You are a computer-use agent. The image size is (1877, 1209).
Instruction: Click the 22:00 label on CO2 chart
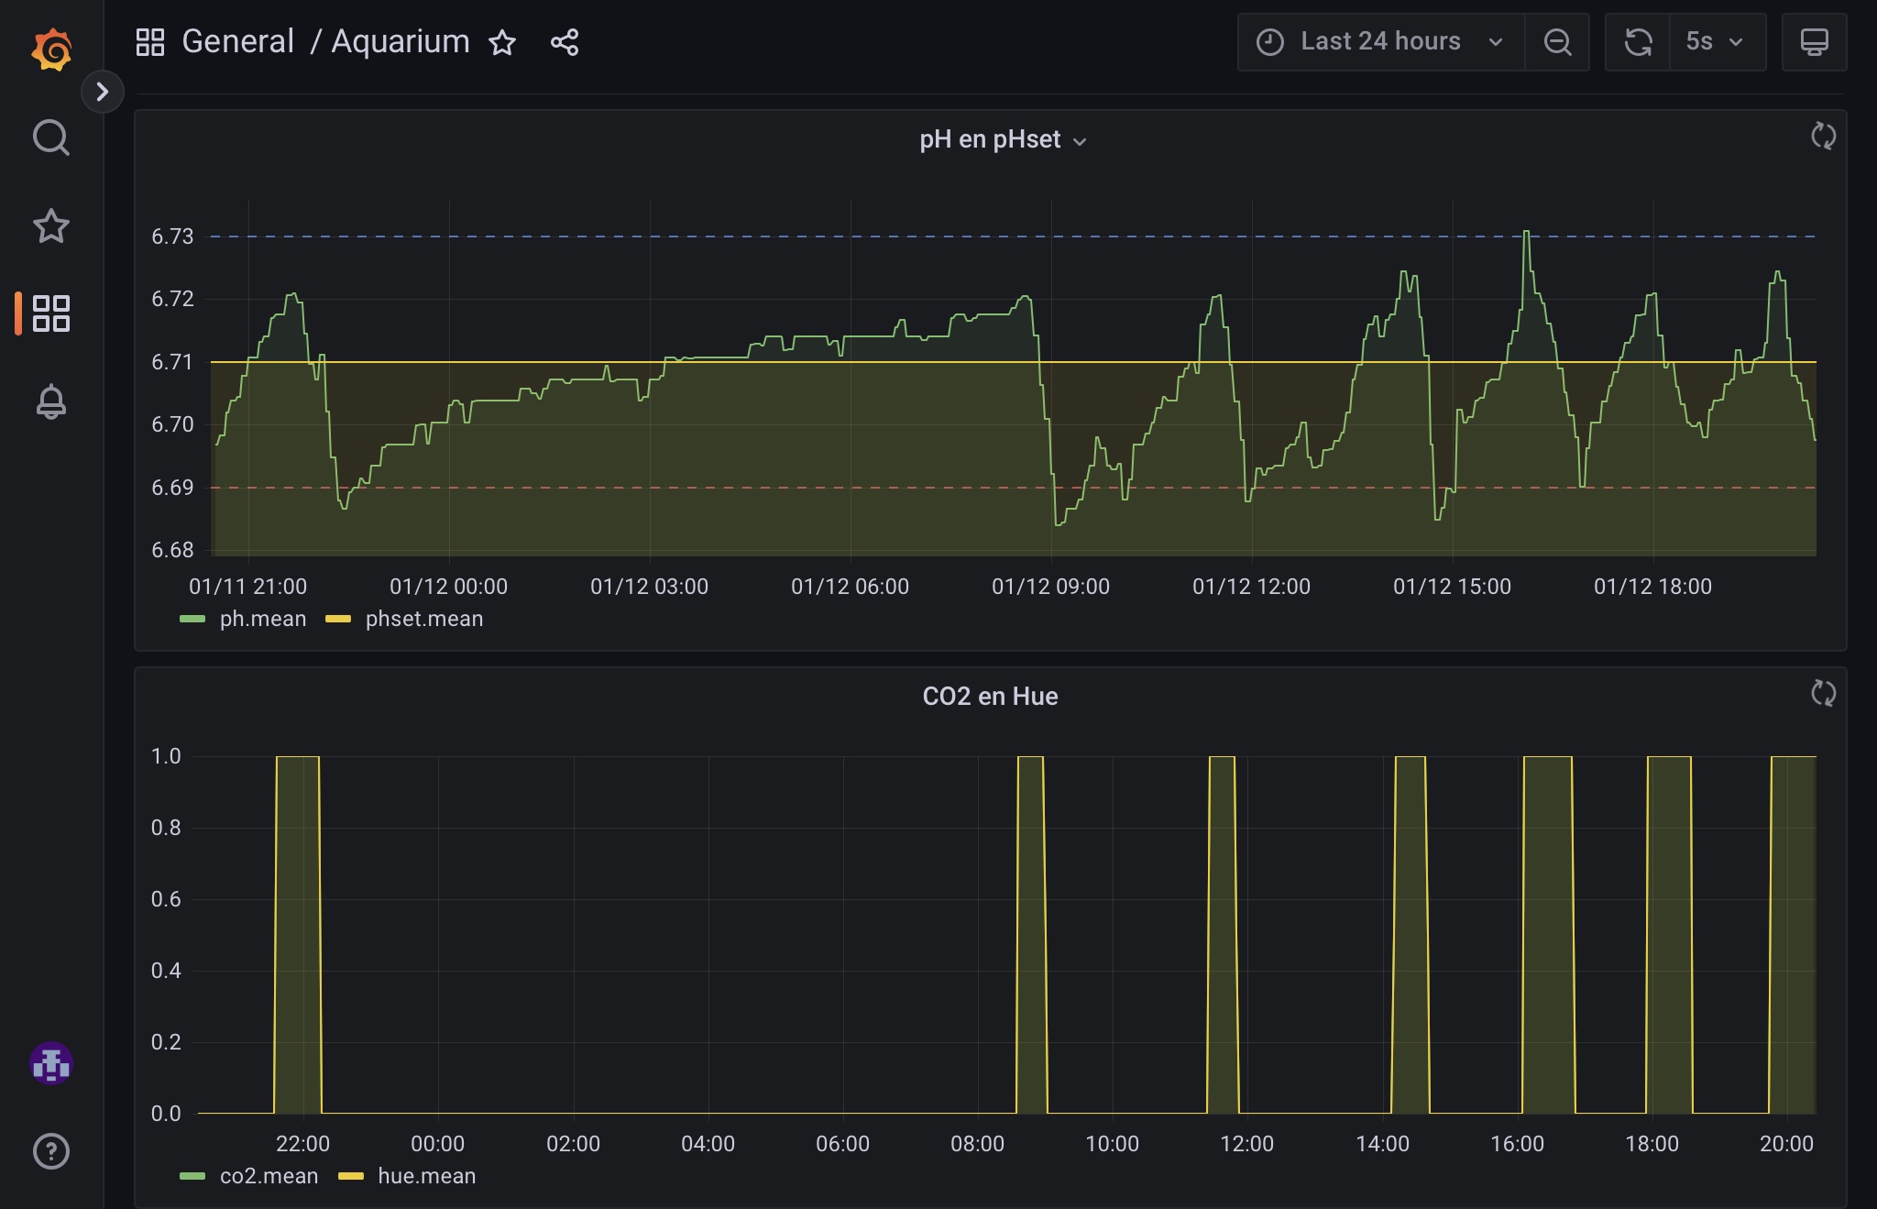tap(302, 1144)
